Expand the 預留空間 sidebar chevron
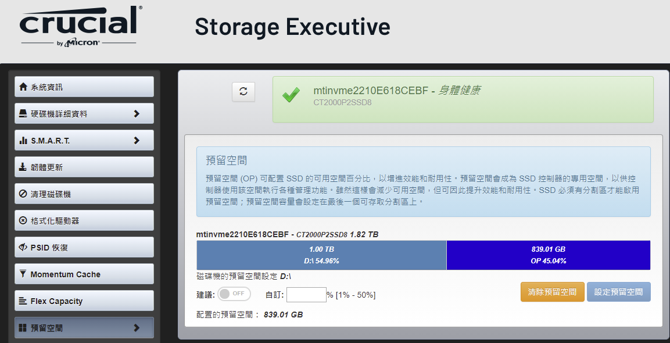This screenshot has height=343, width=670. 137,328
